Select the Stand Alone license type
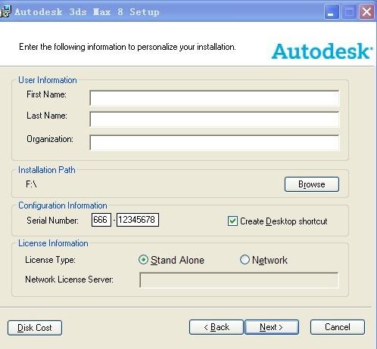Screen dimensions: 377x349 click(x=143, y=260)
